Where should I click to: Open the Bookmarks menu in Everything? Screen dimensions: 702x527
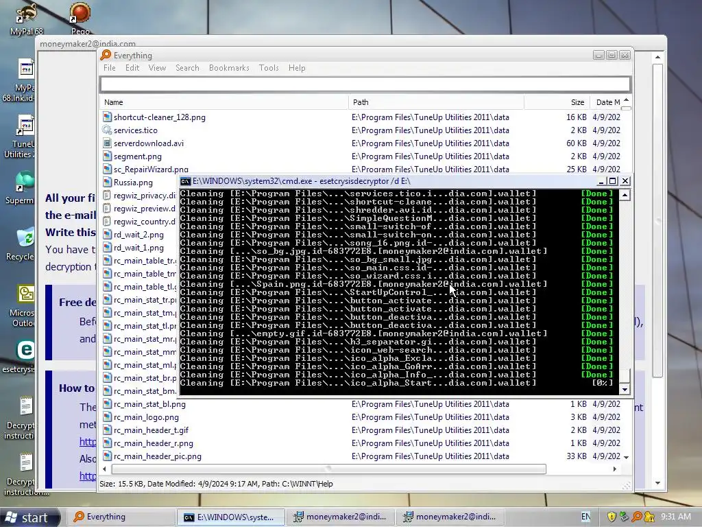229,68
